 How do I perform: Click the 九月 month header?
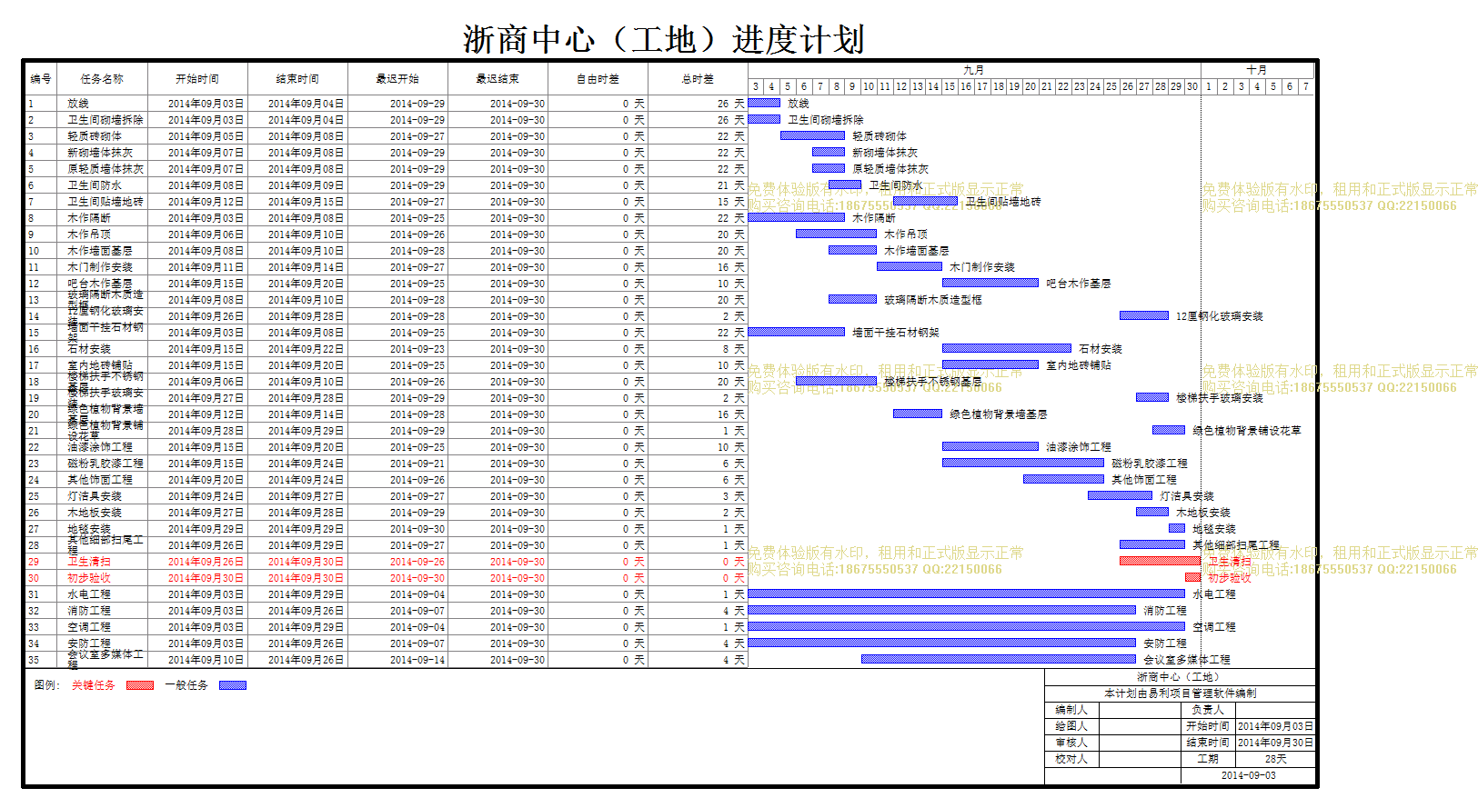coord(974,70)
